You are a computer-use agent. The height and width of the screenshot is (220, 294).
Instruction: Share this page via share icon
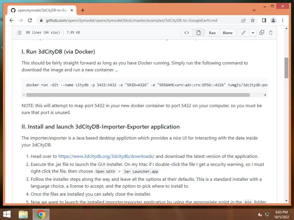243,20
